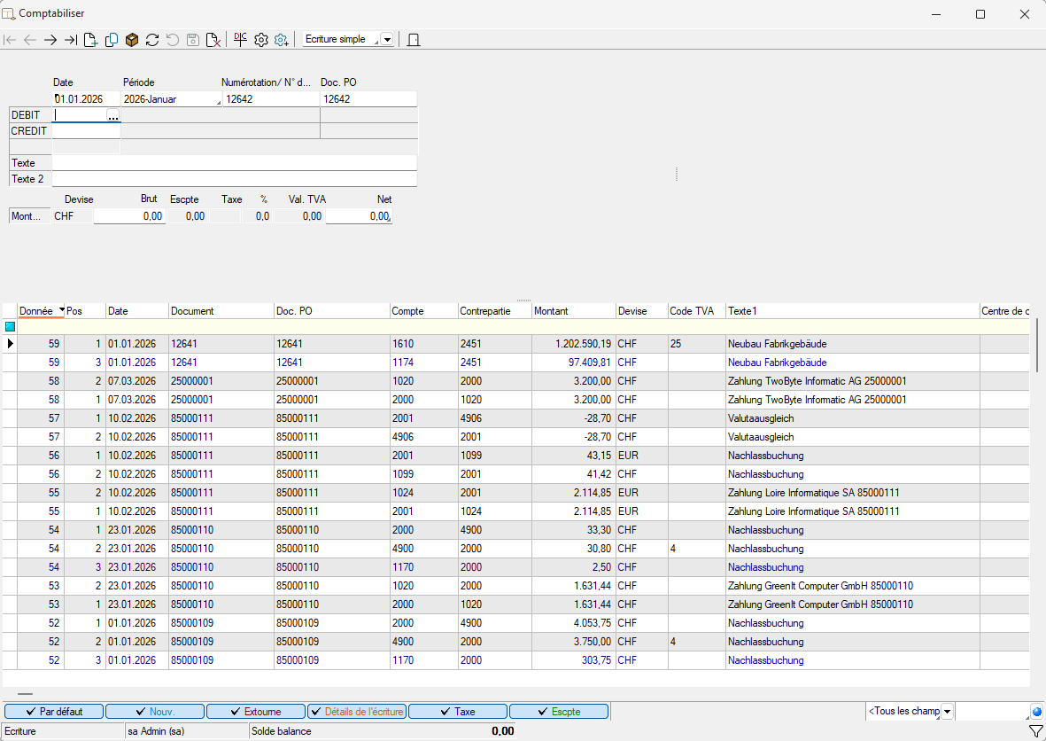The height and width of the screenshot is (741, 1046).
Task: Toggle the 'Escpte' check button
Action: point(559,711)
